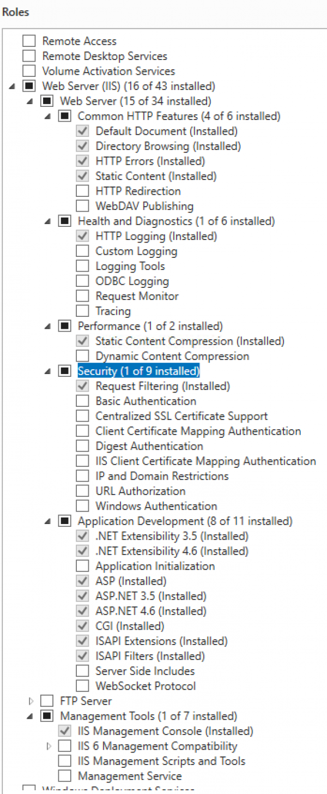Collapse the Management Tools node
Viewport: 327px width, 794px height.
[30, 716]
